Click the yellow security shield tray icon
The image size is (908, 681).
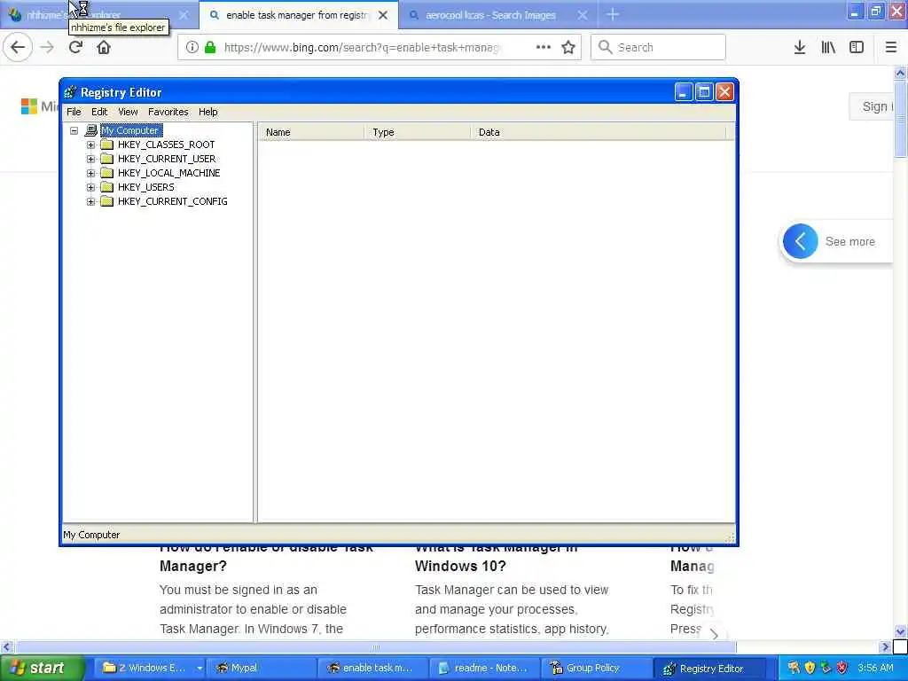click(x=810, y=668)
